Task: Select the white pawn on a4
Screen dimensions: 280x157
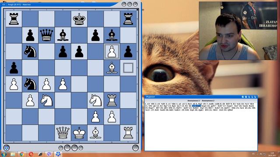Action: point(14,84)
